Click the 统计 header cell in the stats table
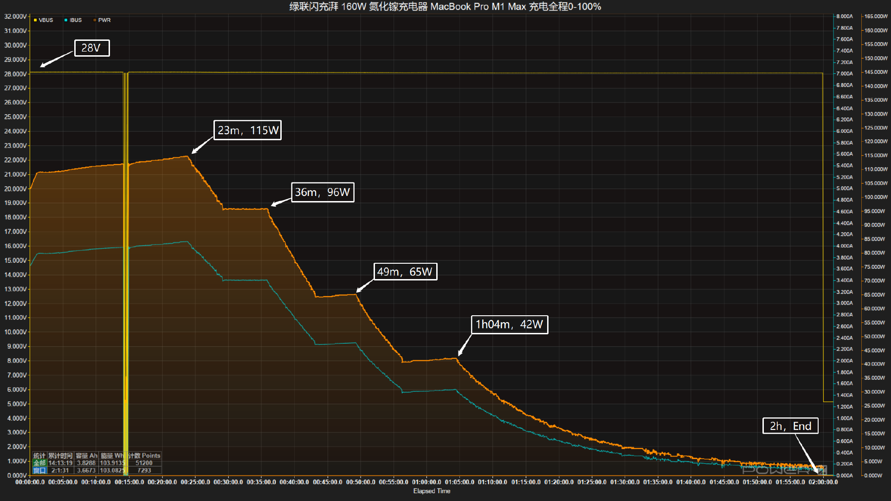Screen dimensions: 891x501 [39, 455]
